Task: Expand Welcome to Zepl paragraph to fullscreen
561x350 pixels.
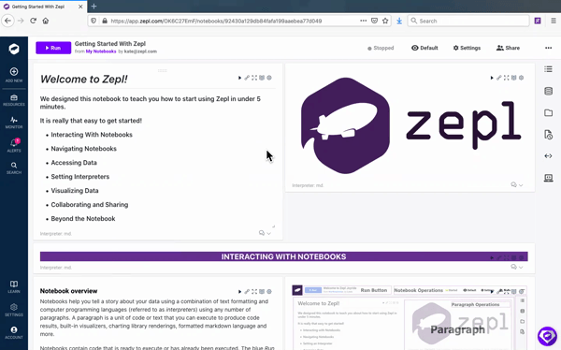Action: point(254,78)
